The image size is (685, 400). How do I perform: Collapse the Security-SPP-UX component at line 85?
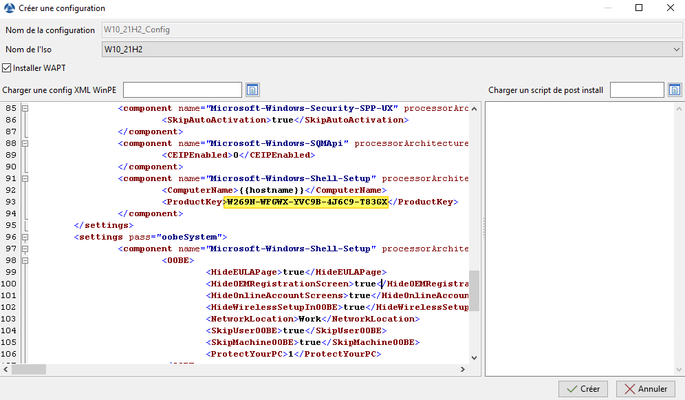tap(24, 108)
